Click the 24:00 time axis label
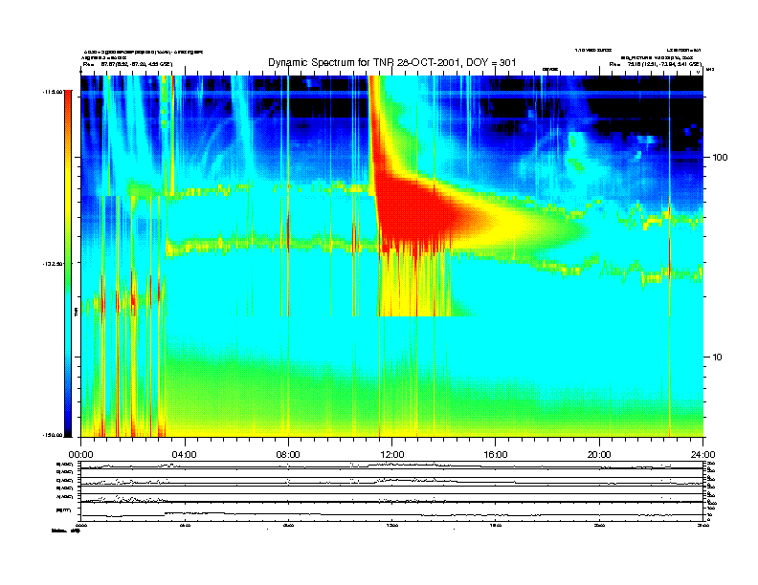Screen dimensions: 758x585 [702, 455]
